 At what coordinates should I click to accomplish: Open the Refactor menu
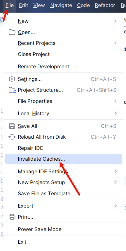105,6
